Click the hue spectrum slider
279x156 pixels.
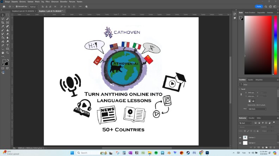[x=275, y=45]
